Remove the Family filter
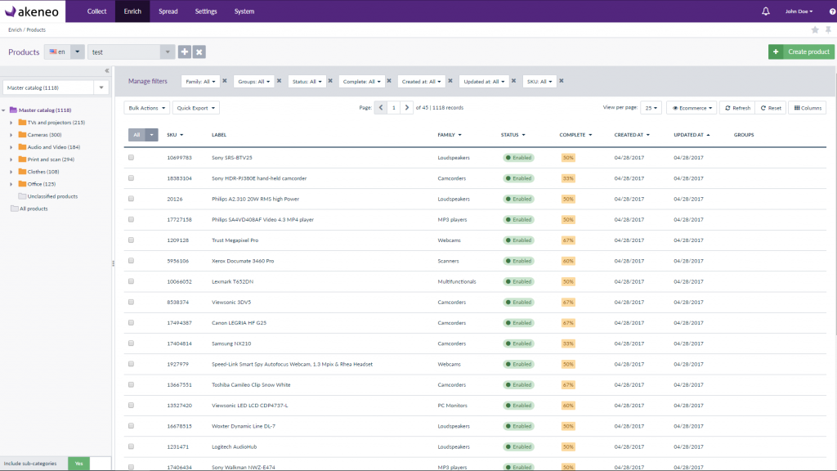This screenshot has height=471, width=837. coord(225,81)
